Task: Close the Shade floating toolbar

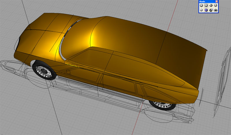Action: (217, 1)
